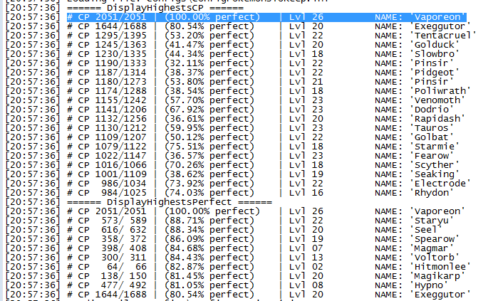Click the '====== DisplayHighestsPerfect ======' header line
The image size is (493, 301).
(170, 202)
